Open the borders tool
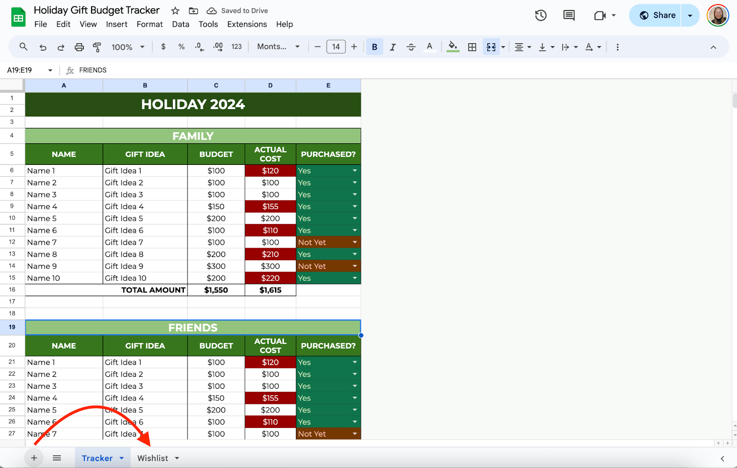The height and width of the screenshot is (468, 737). point(472,47)
